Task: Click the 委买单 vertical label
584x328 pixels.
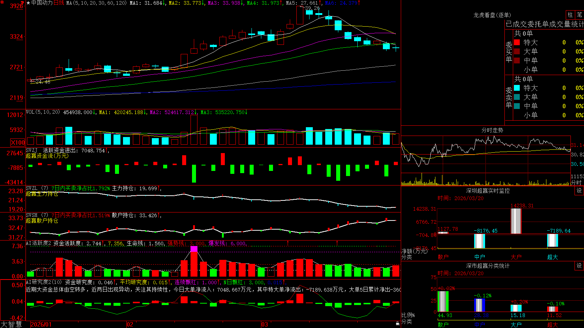Action: [509, 52]
